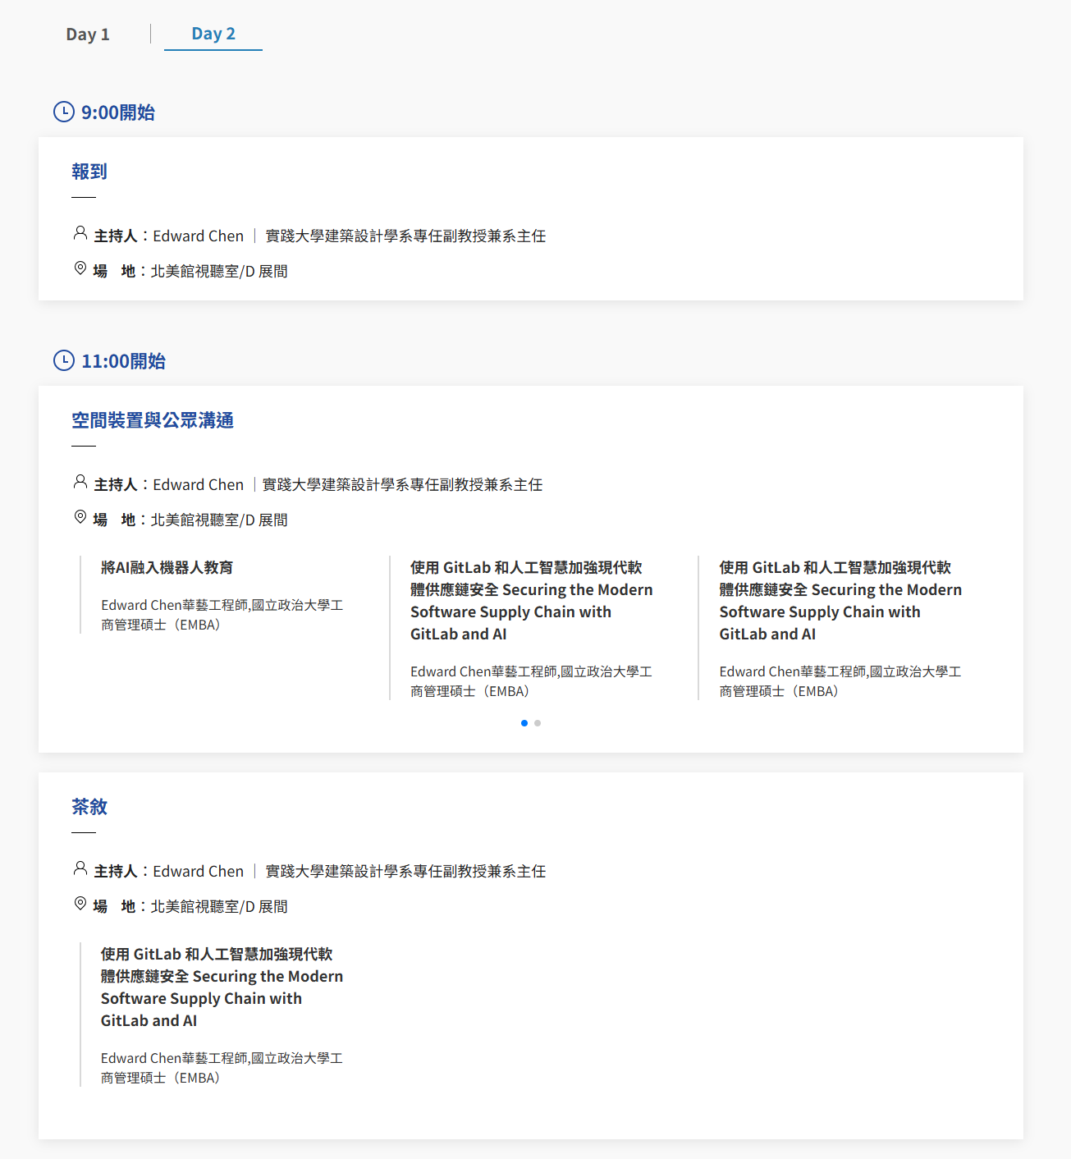This screenshot has height=1159, width=1071.
Task: Click the 11:00開始 time heading
Action: pos(123,361)
